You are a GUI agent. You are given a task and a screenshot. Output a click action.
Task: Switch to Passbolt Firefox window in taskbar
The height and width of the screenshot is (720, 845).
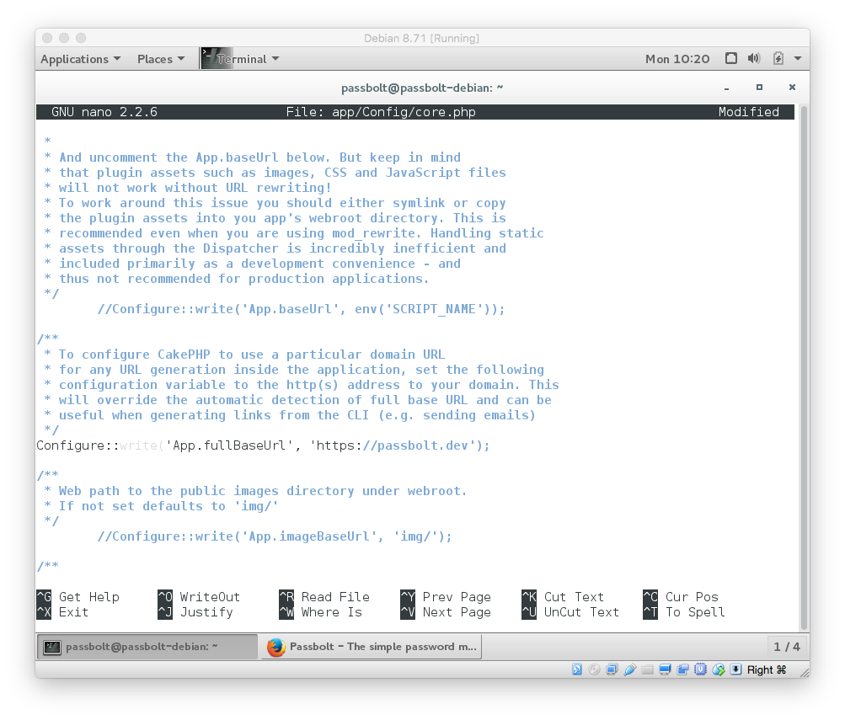(x=372, y=647)
